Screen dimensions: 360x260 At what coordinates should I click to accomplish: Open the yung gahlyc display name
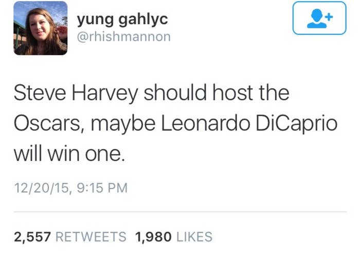tap(122, 20)
